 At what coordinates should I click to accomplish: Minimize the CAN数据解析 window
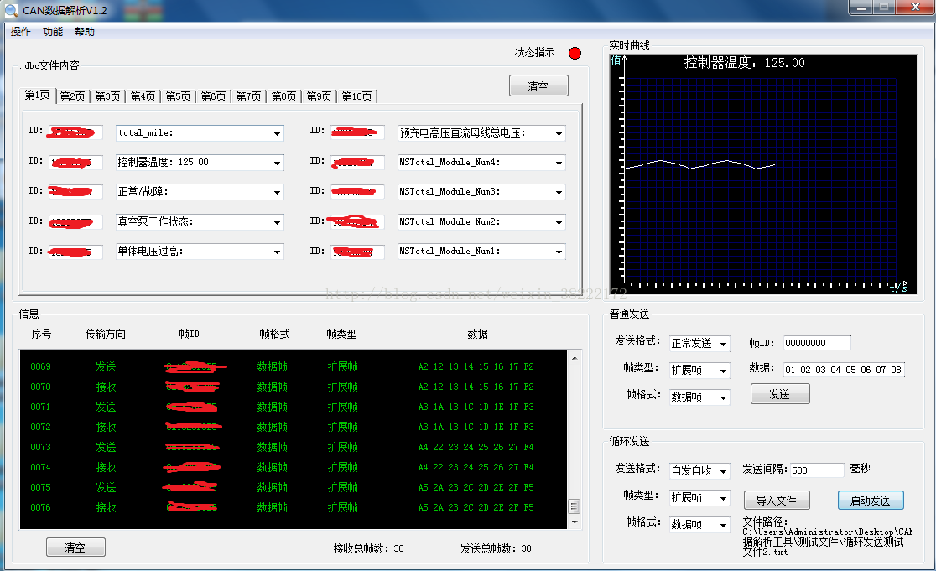(861, 8)
